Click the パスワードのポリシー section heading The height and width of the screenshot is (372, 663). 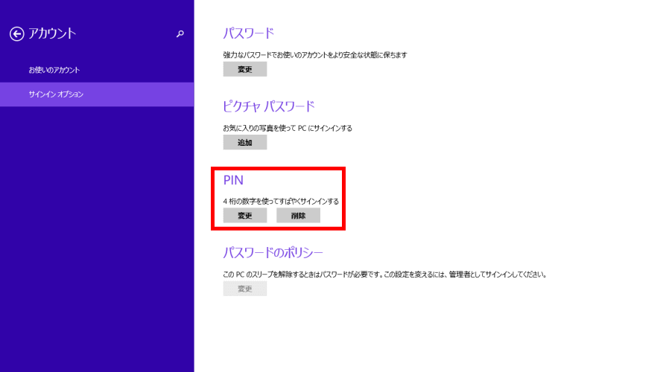coord(273,252)
